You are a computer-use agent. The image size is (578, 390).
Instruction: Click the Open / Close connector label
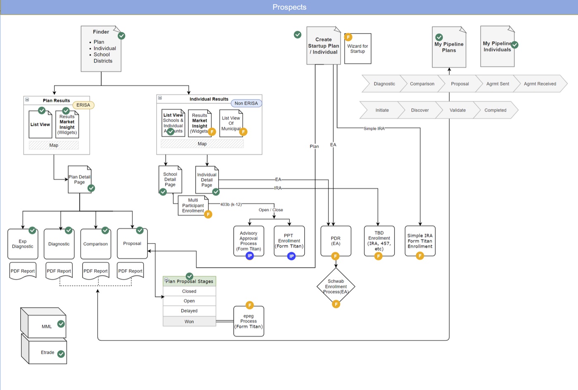click(x=271, y=210)
